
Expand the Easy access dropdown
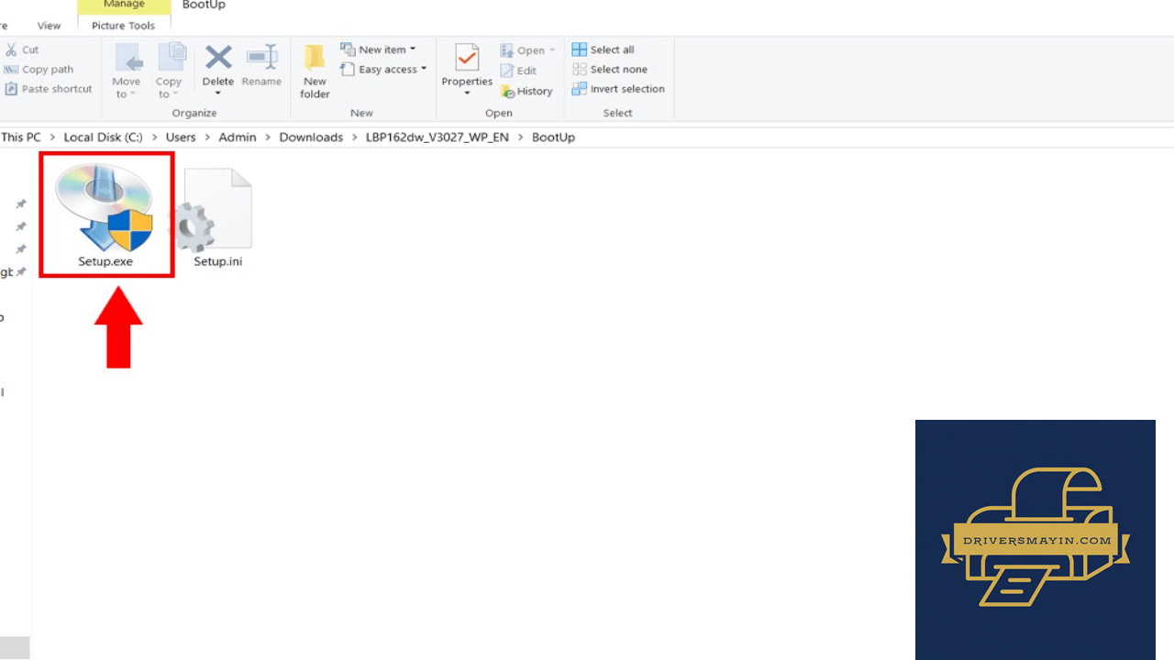(383, 70)
